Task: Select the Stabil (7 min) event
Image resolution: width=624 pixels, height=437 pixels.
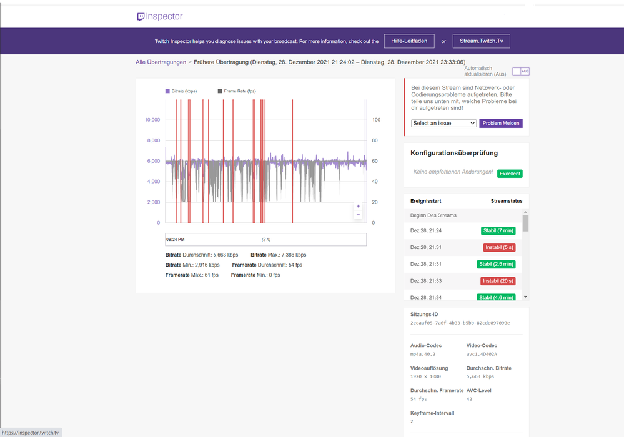Action: [498, 230]
